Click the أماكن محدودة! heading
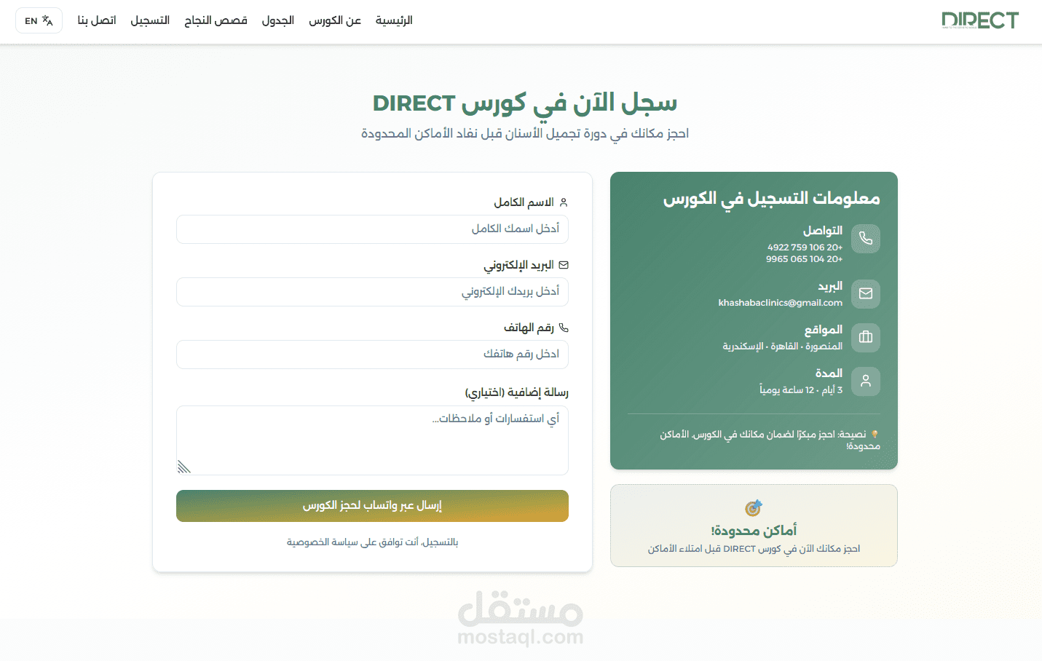 point(754,531)
